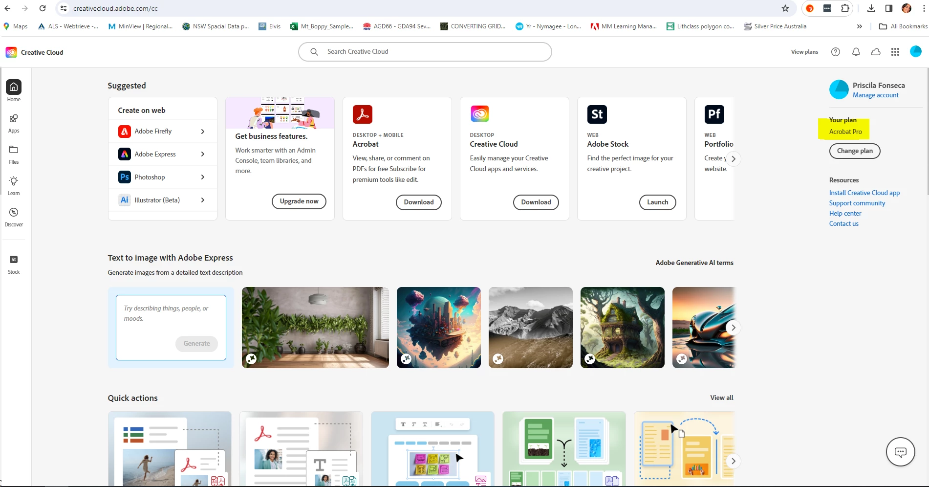Viewport: 929px width, 487px height.
Task: Open the chat support bubble
Action: click(x=901, y=452)
